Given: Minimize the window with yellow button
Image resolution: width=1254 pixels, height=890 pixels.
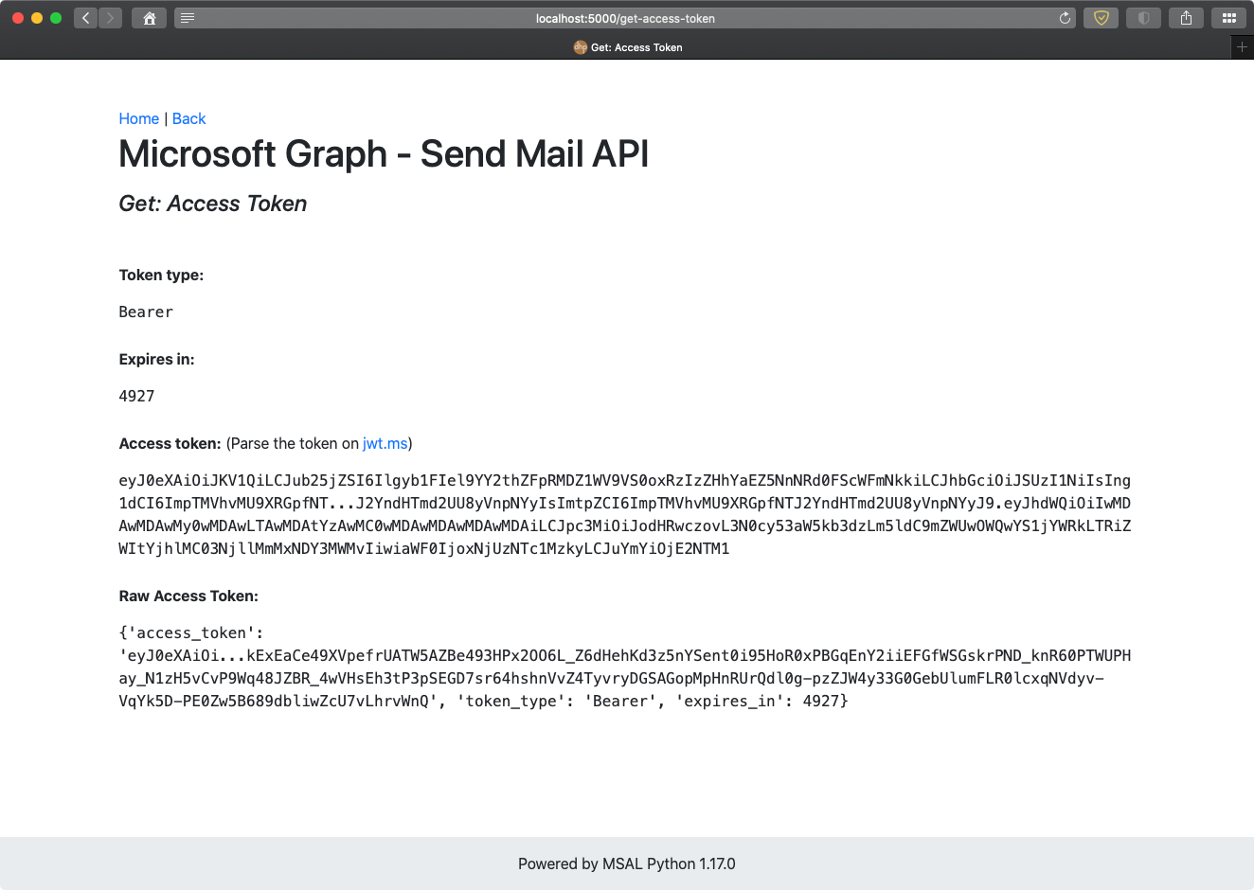Looking at the screenshot, I should point(37,18).
